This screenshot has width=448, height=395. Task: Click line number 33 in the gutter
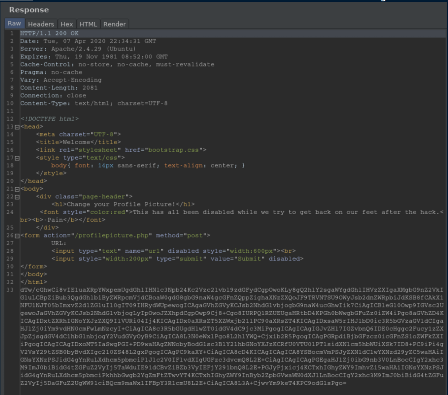(10, 290)
